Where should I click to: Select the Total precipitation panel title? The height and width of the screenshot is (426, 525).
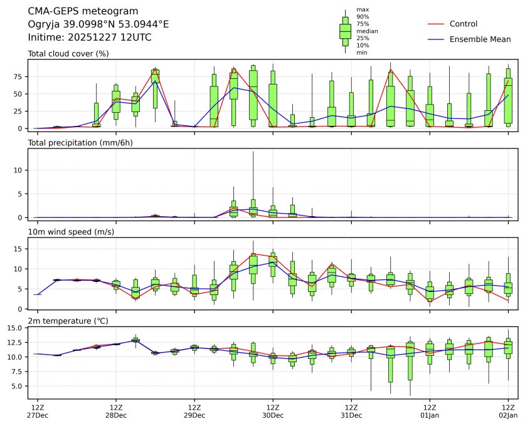tap(79, 143)
